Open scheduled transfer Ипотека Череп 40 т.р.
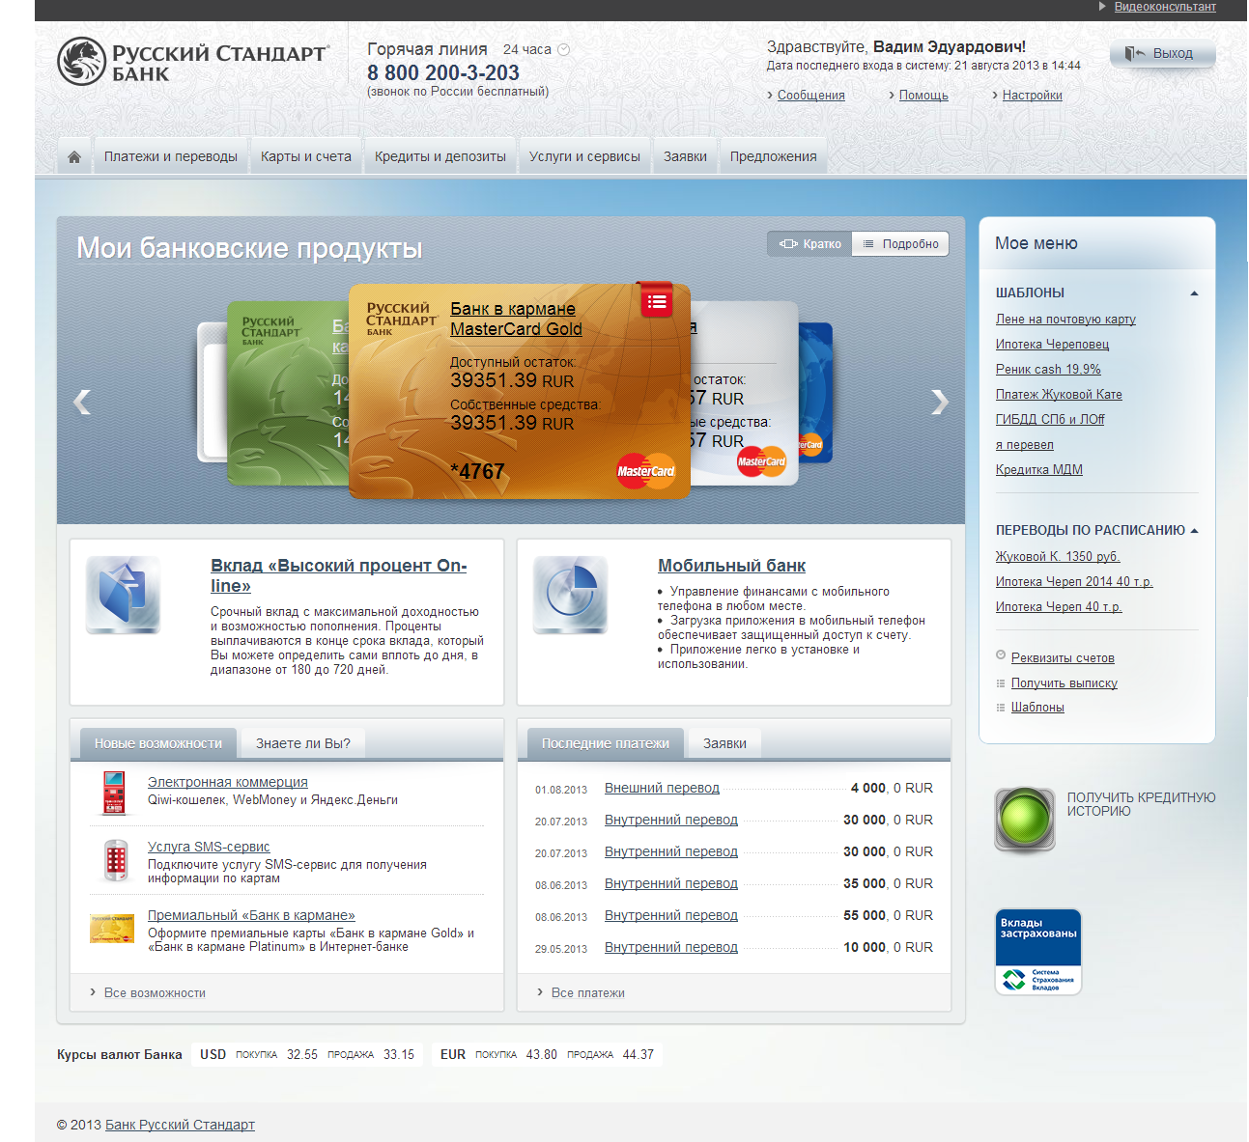Screen dimensions: 1249x1142 click(x=1059, y=607)
